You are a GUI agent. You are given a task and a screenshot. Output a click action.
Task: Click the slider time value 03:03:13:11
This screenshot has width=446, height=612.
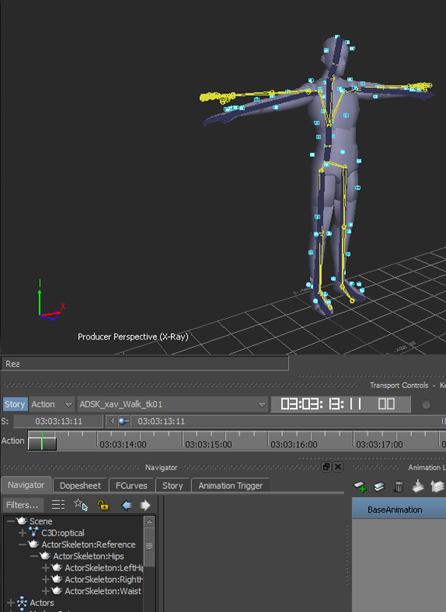pyautogui.click(x=161, y=421)
